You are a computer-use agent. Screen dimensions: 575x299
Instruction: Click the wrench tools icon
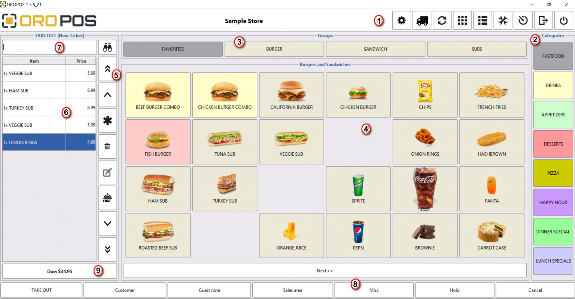[x=503, y=20]
